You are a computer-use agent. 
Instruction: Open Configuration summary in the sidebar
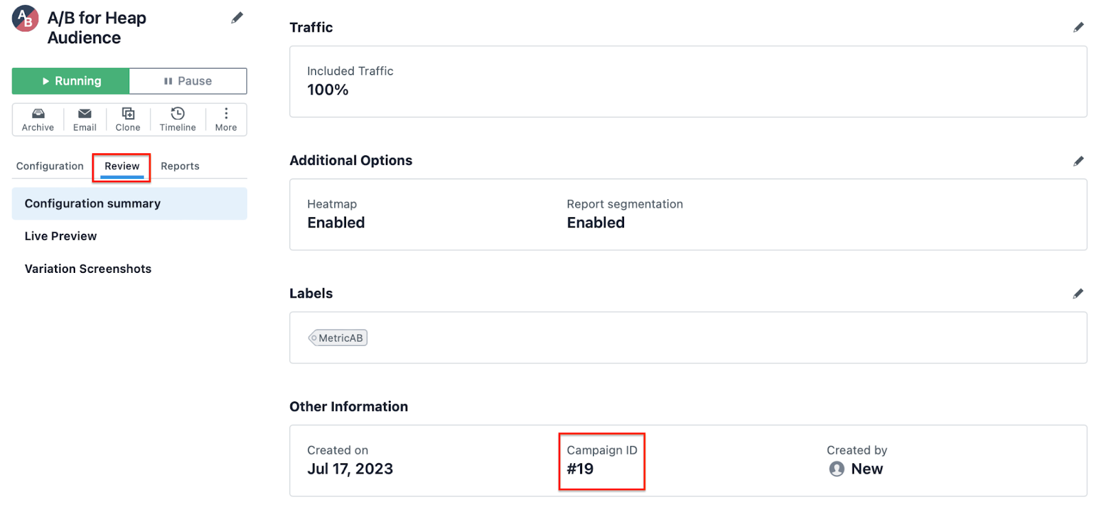tap(129, 204)
